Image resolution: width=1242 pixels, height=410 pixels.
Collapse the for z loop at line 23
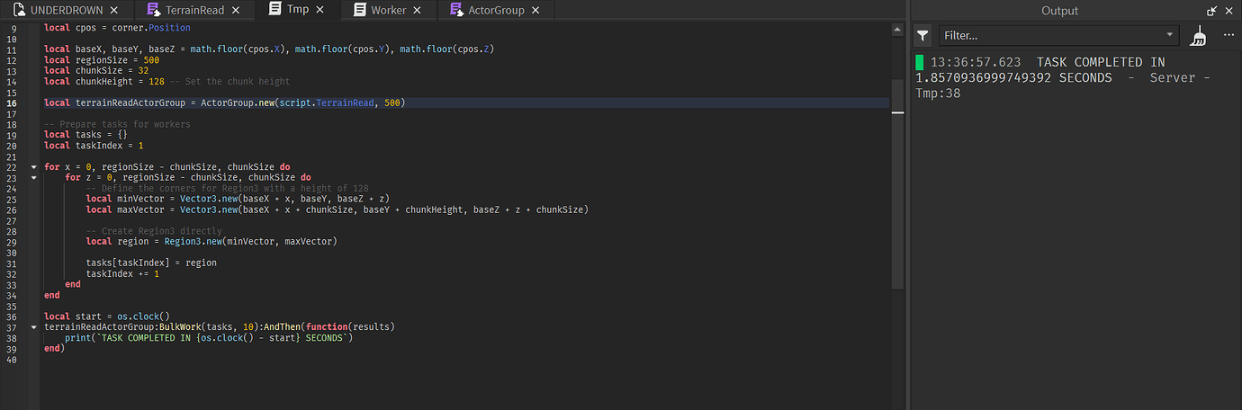[x=33, y=178]
